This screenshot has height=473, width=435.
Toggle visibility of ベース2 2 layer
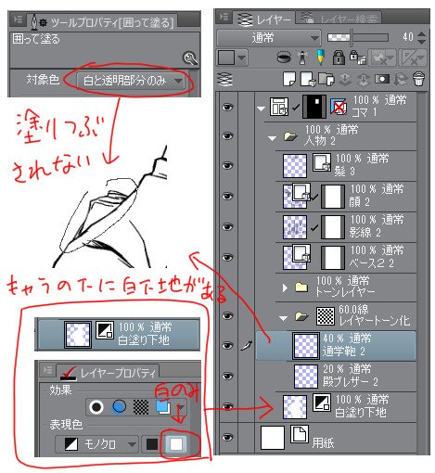227,257
